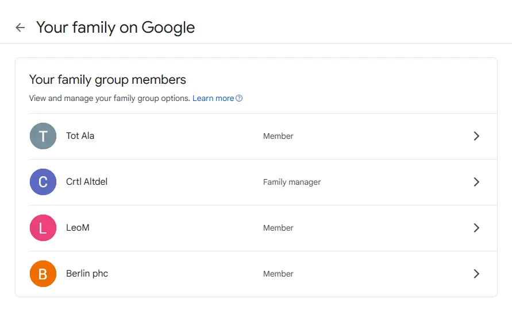Click the back arrow icon
Screen dimensions: 512x311
point(20,28)
